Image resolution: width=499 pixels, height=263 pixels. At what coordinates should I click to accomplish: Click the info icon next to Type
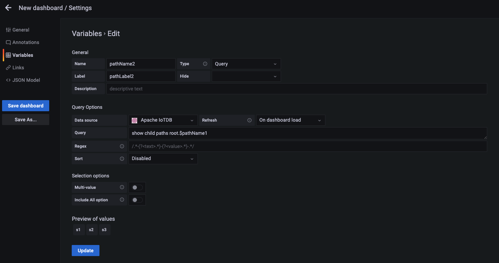[x=205, y=64]
